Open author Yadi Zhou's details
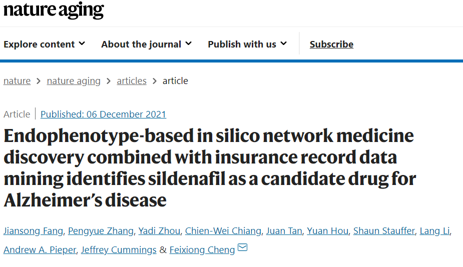Screen dimensions: 463x267 pyautogui.click(x=160, y=230)
